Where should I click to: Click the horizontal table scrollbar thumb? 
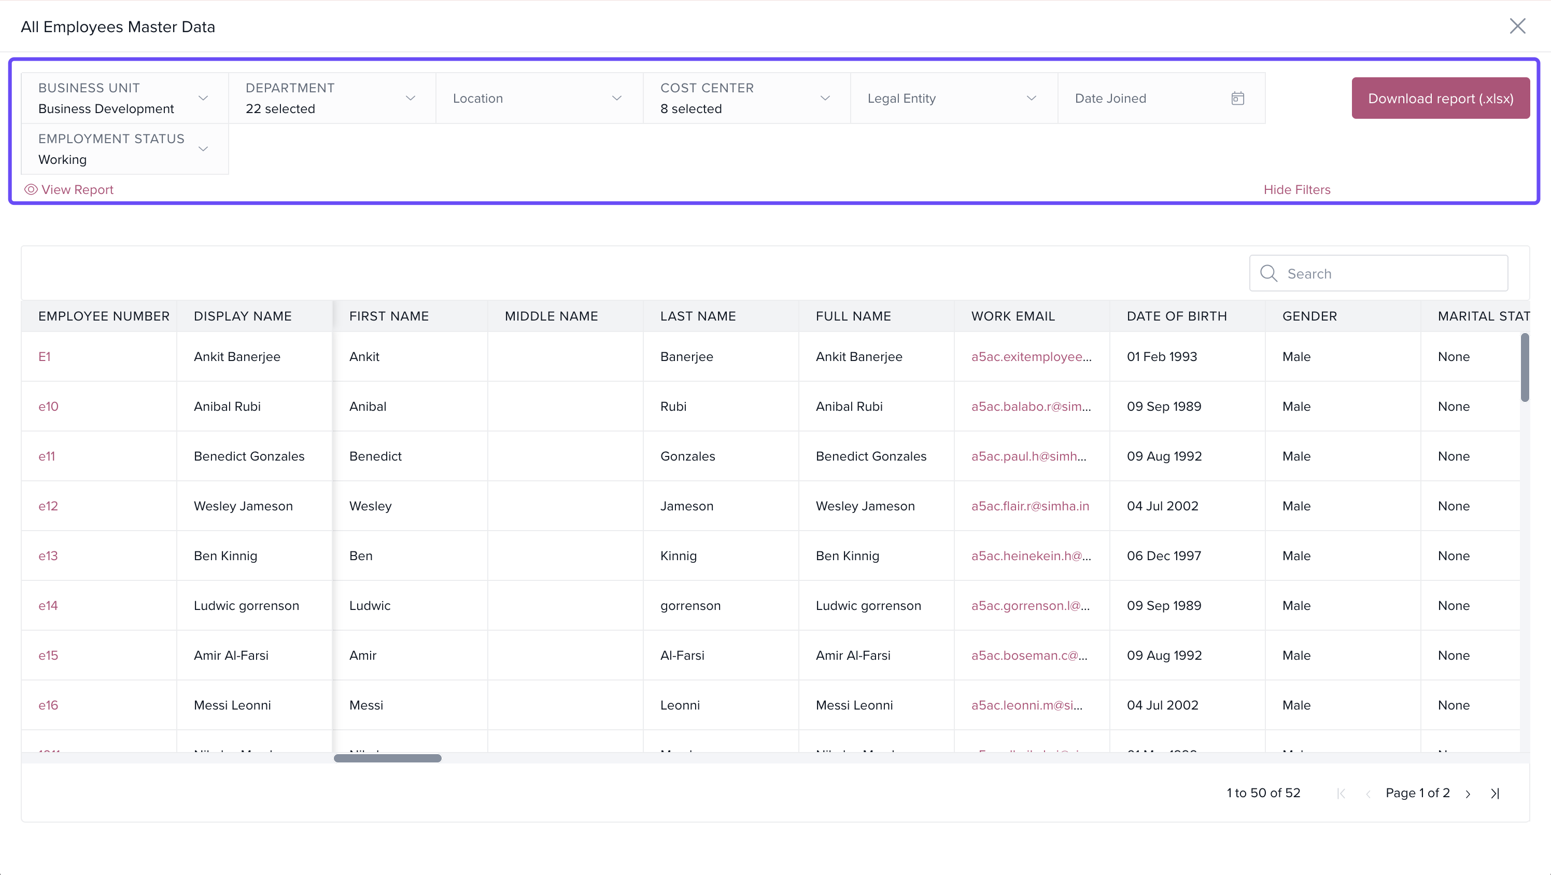coord(387,758)
